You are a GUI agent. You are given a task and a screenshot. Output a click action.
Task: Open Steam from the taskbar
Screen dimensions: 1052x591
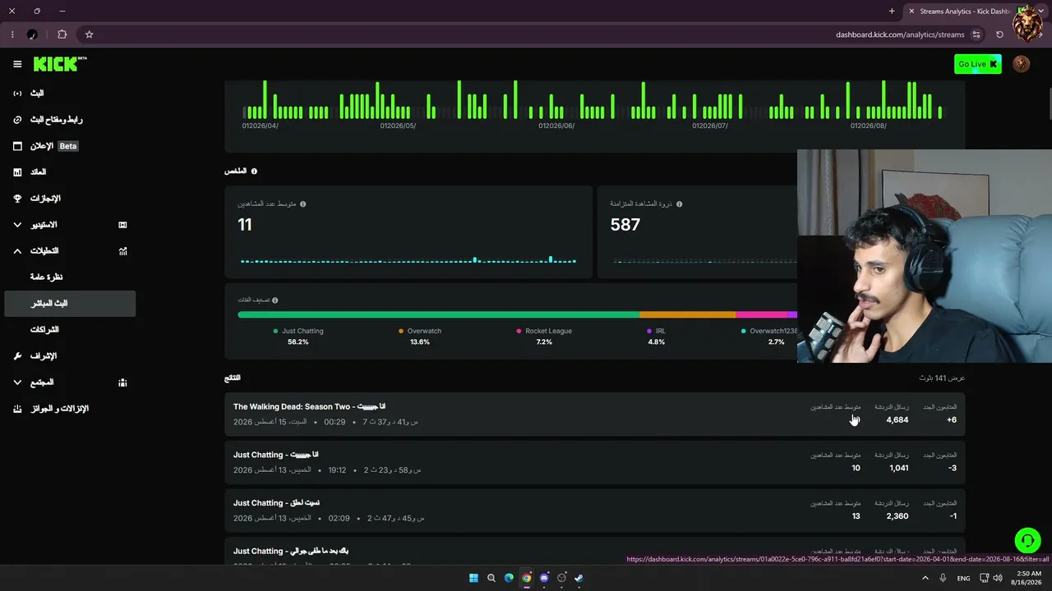click(579, 578)
